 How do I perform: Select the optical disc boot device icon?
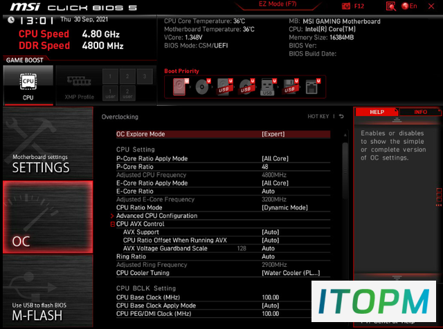pos(203,87)
